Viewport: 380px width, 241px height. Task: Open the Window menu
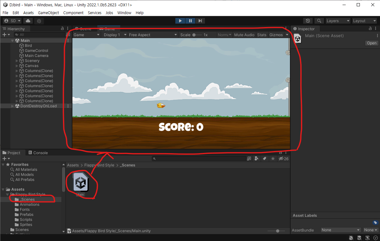coord(124,13)
